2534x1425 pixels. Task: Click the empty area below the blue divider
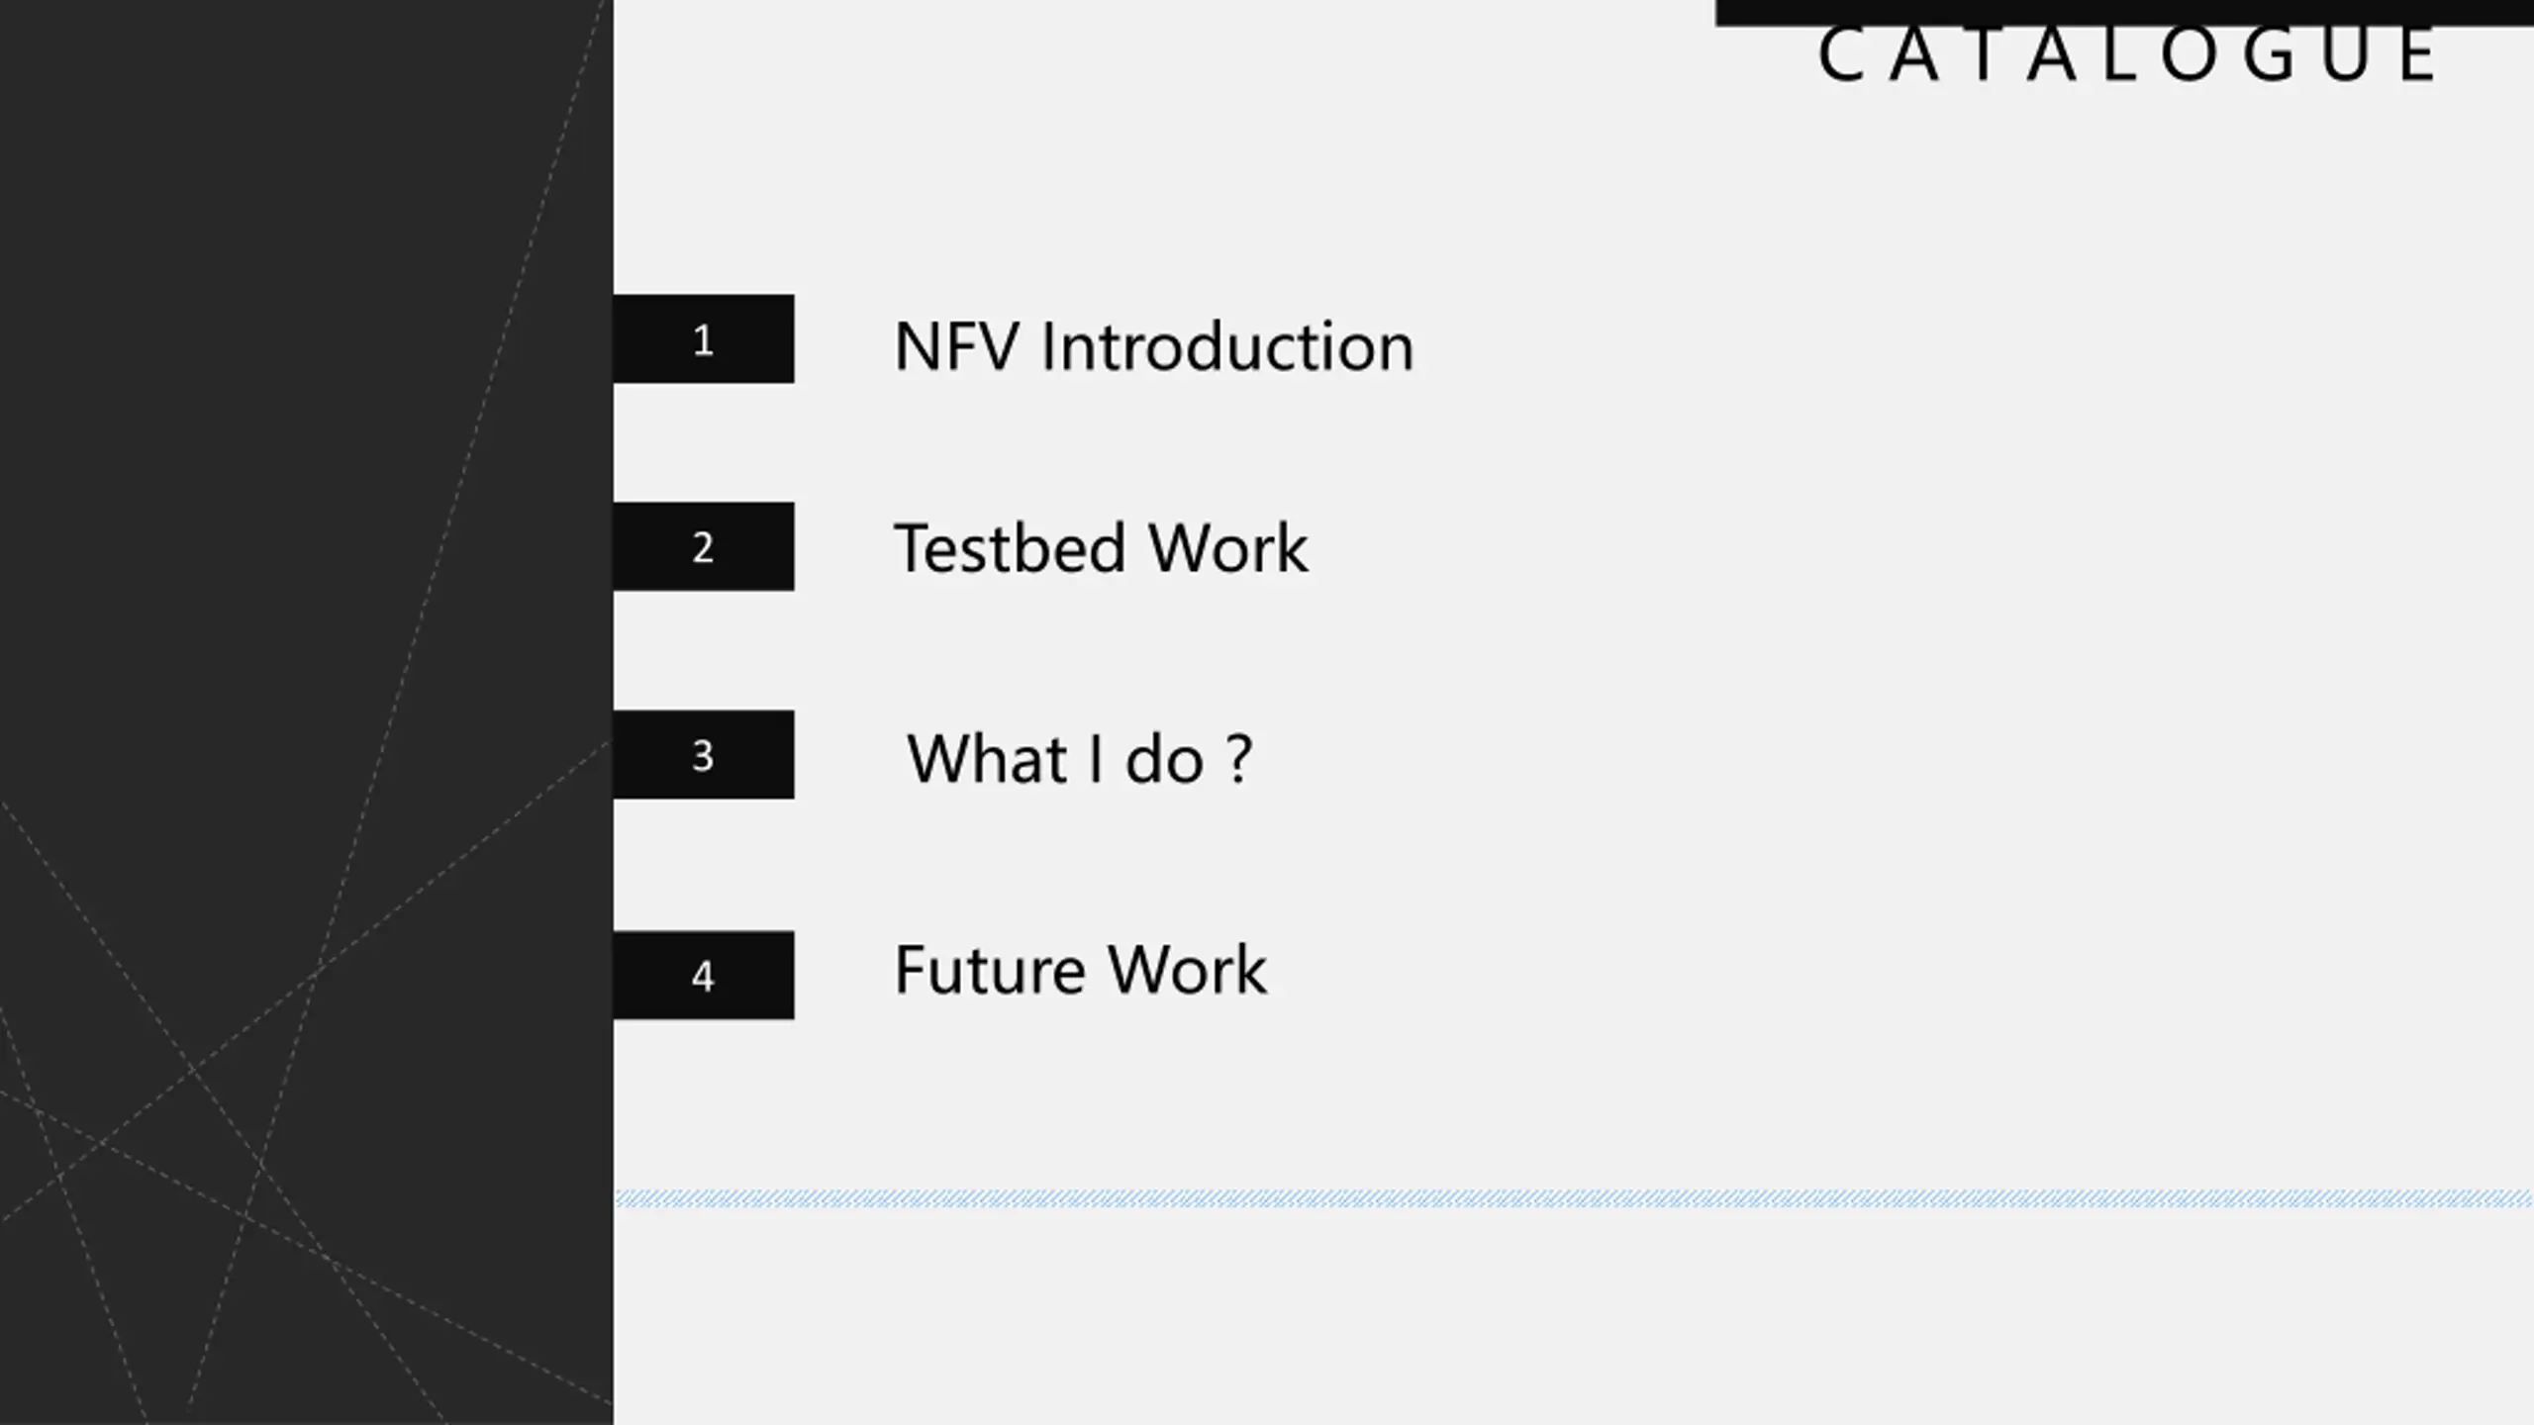point(1574,1316)
